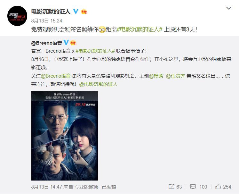Click the verified badge next to @Breeno语音

[x=66, y=42]
